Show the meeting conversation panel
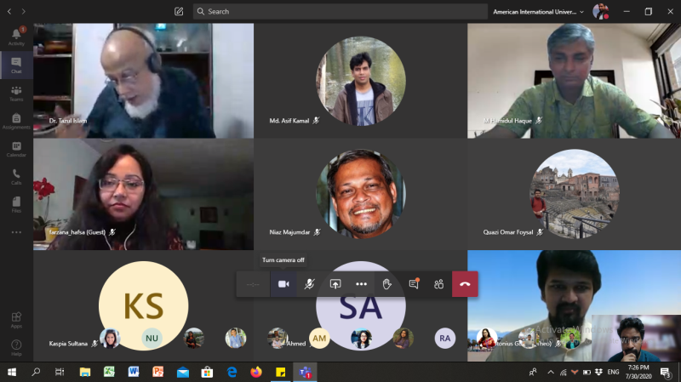This screenshot has width=681, height=382. pos(413,284)
